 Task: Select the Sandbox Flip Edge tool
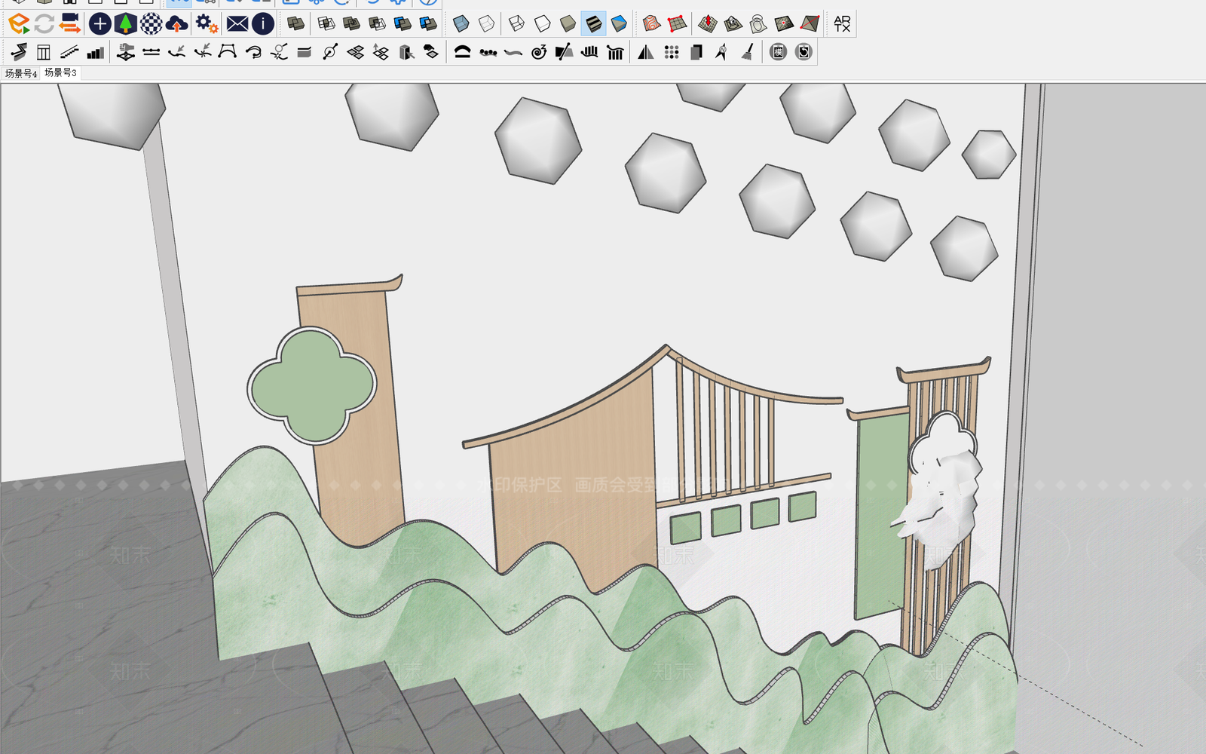pyautogui.click(x=810, y=24)
